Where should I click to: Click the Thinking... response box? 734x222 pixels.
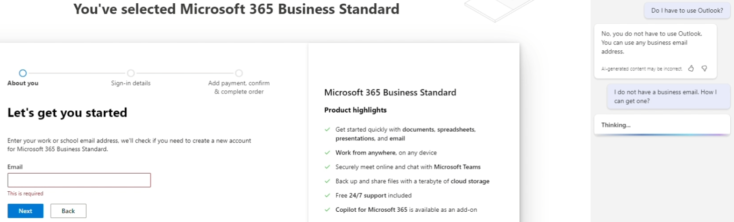point(662,125)
